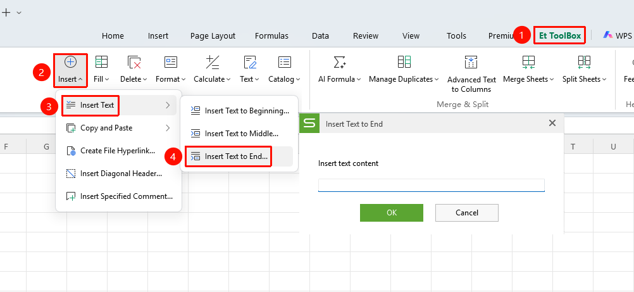
Task: Switch to the View tab
Action: pyautogui.click(x=411, y=35)
